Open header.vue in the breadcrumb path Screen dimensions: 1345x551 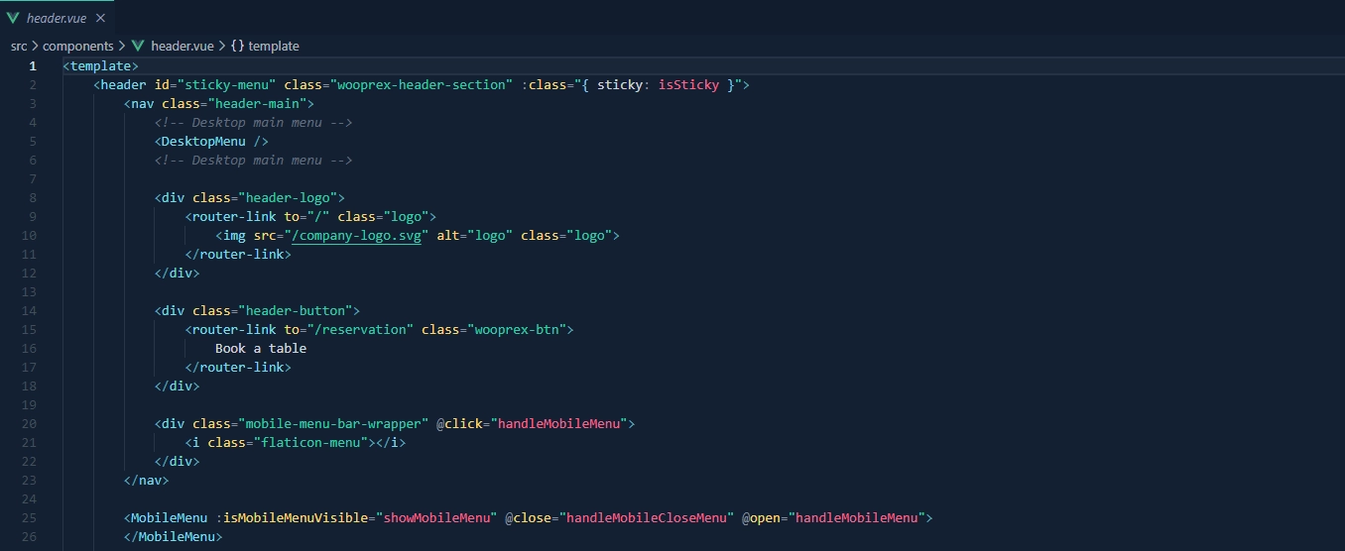click(x=182, y=46)
